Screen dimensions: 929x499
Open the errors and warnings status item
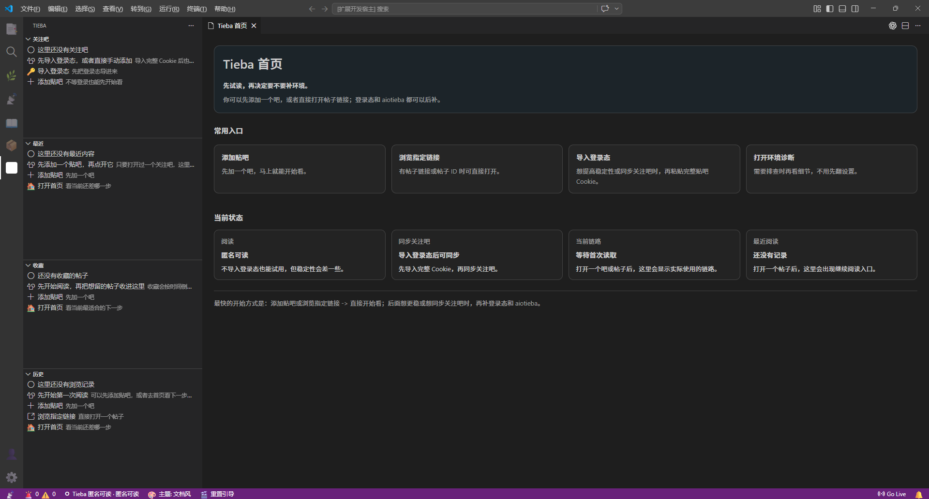click(x=41, y=494)
